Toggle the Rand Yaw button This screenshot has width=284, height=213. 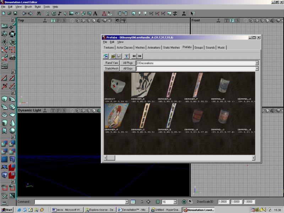point(111,63)
